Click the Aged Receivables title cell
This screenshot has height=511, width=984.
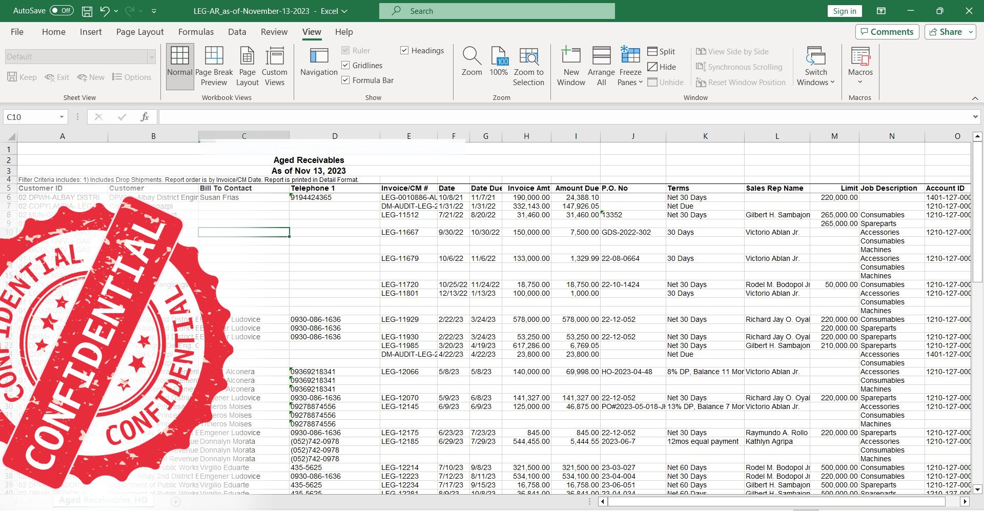coord(309,160)
